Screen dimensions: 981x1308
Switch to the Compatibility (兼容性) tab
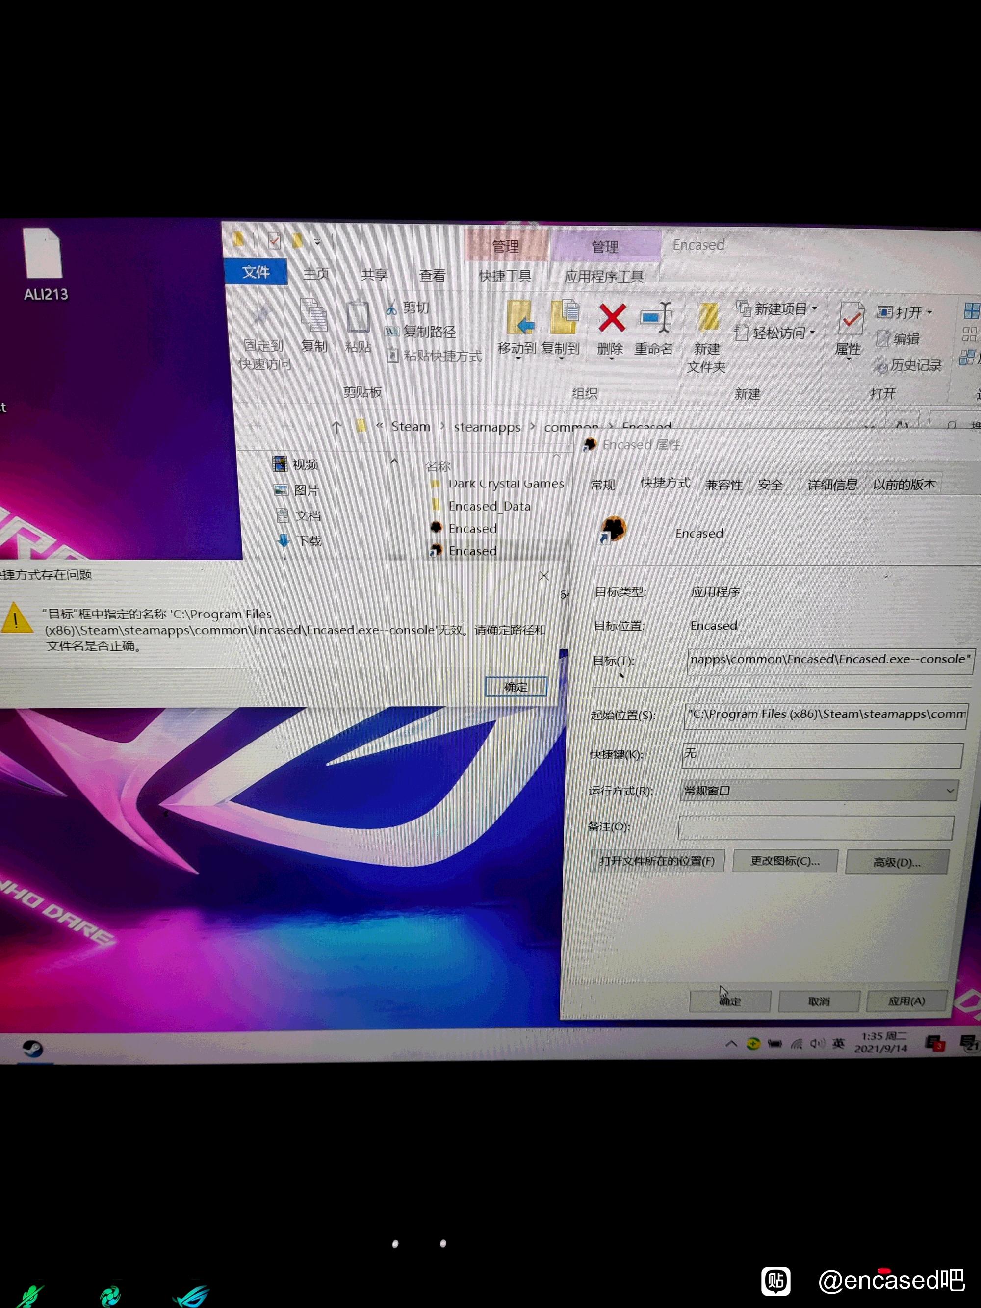pyautogui.click(x=723, y=485)
